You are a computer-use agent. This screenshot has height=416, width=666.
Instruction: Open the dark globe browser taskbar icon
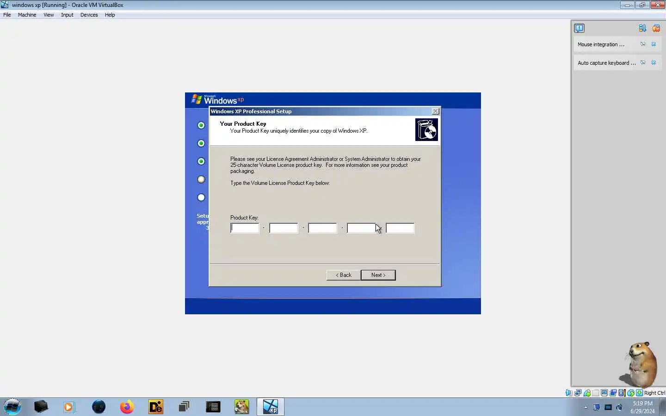coord(99,407)
